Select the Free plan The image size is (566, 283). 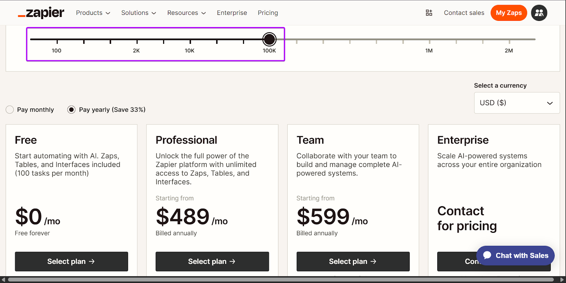(71, 261)
